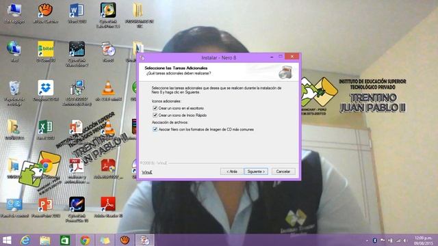
Task: Switch to Chrome in taskbar
Action: 85,240
